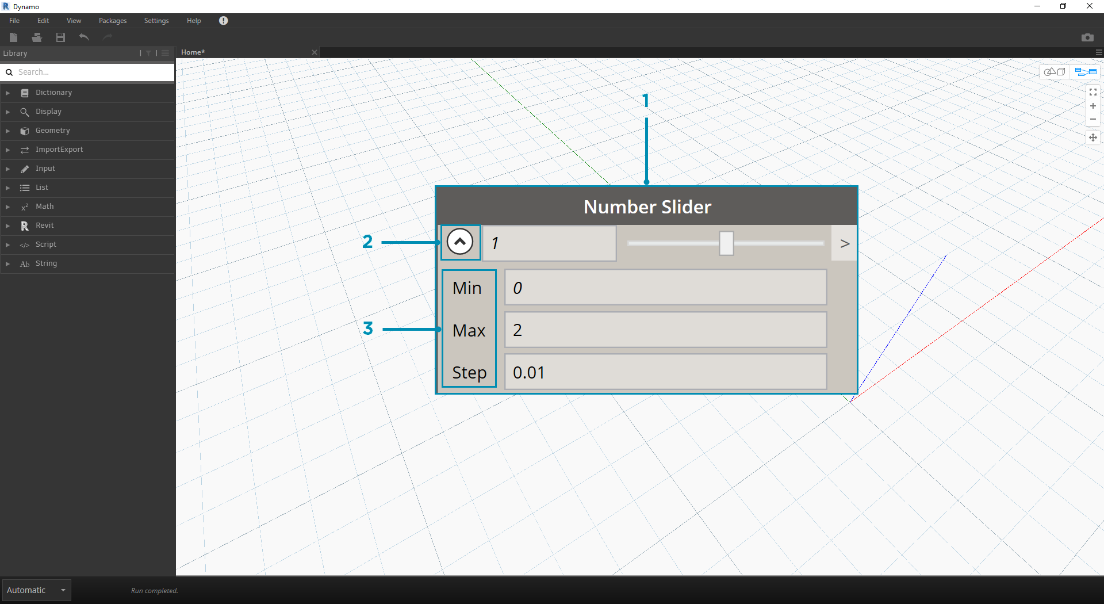Click the 'Run completed.' status text

[155, 591]
